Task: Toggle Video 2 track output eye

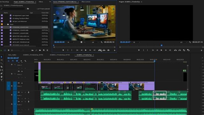Action: 22,71
